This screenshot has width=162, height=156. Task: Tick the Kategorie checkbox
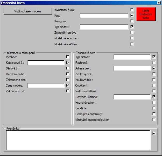pos(132,21)
